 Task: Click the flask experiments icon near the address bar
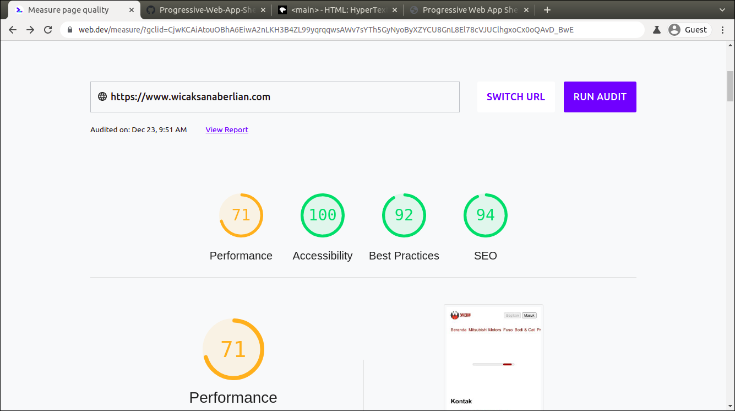point(656,30)
